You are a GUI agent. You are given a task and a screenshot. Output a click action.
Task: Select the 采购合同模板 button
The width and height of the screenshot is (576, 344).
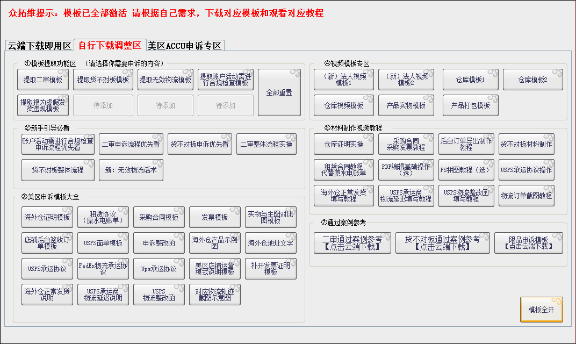pos(159,217)
